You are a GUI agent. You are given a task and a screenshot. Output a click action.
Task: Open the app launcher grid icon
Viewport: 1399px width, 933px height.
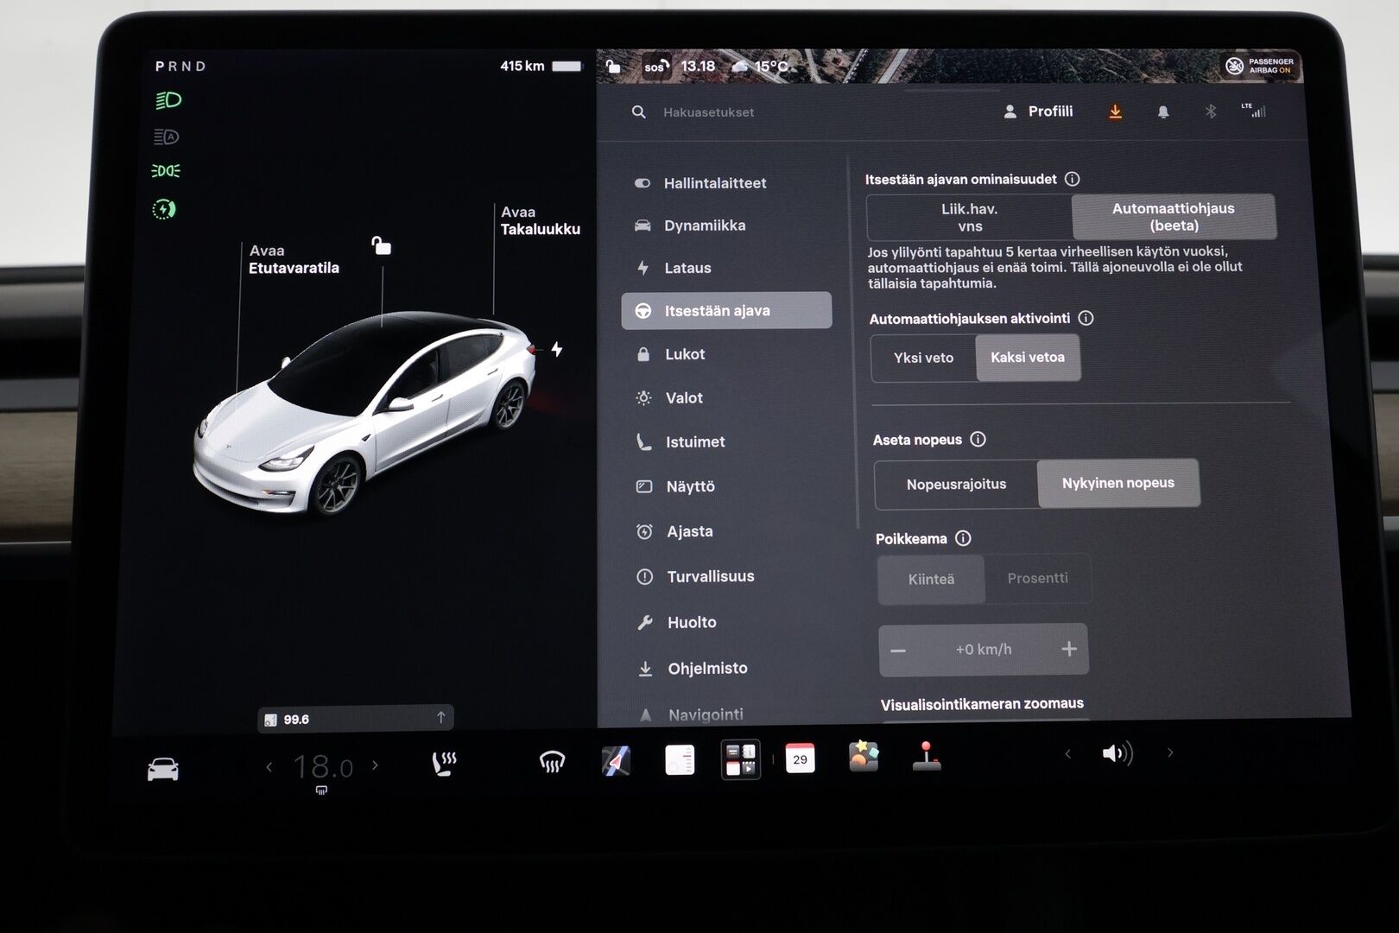click(x=741, y=759)
